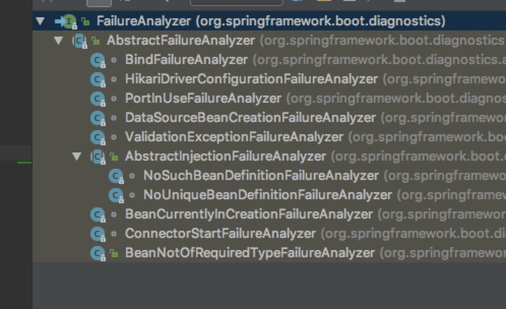The width and height of the screenshot is (506, 309).
Task: Select DataSourceBeanCreationFailureAnalyzer in the tree
Action: tap(250, 118)
